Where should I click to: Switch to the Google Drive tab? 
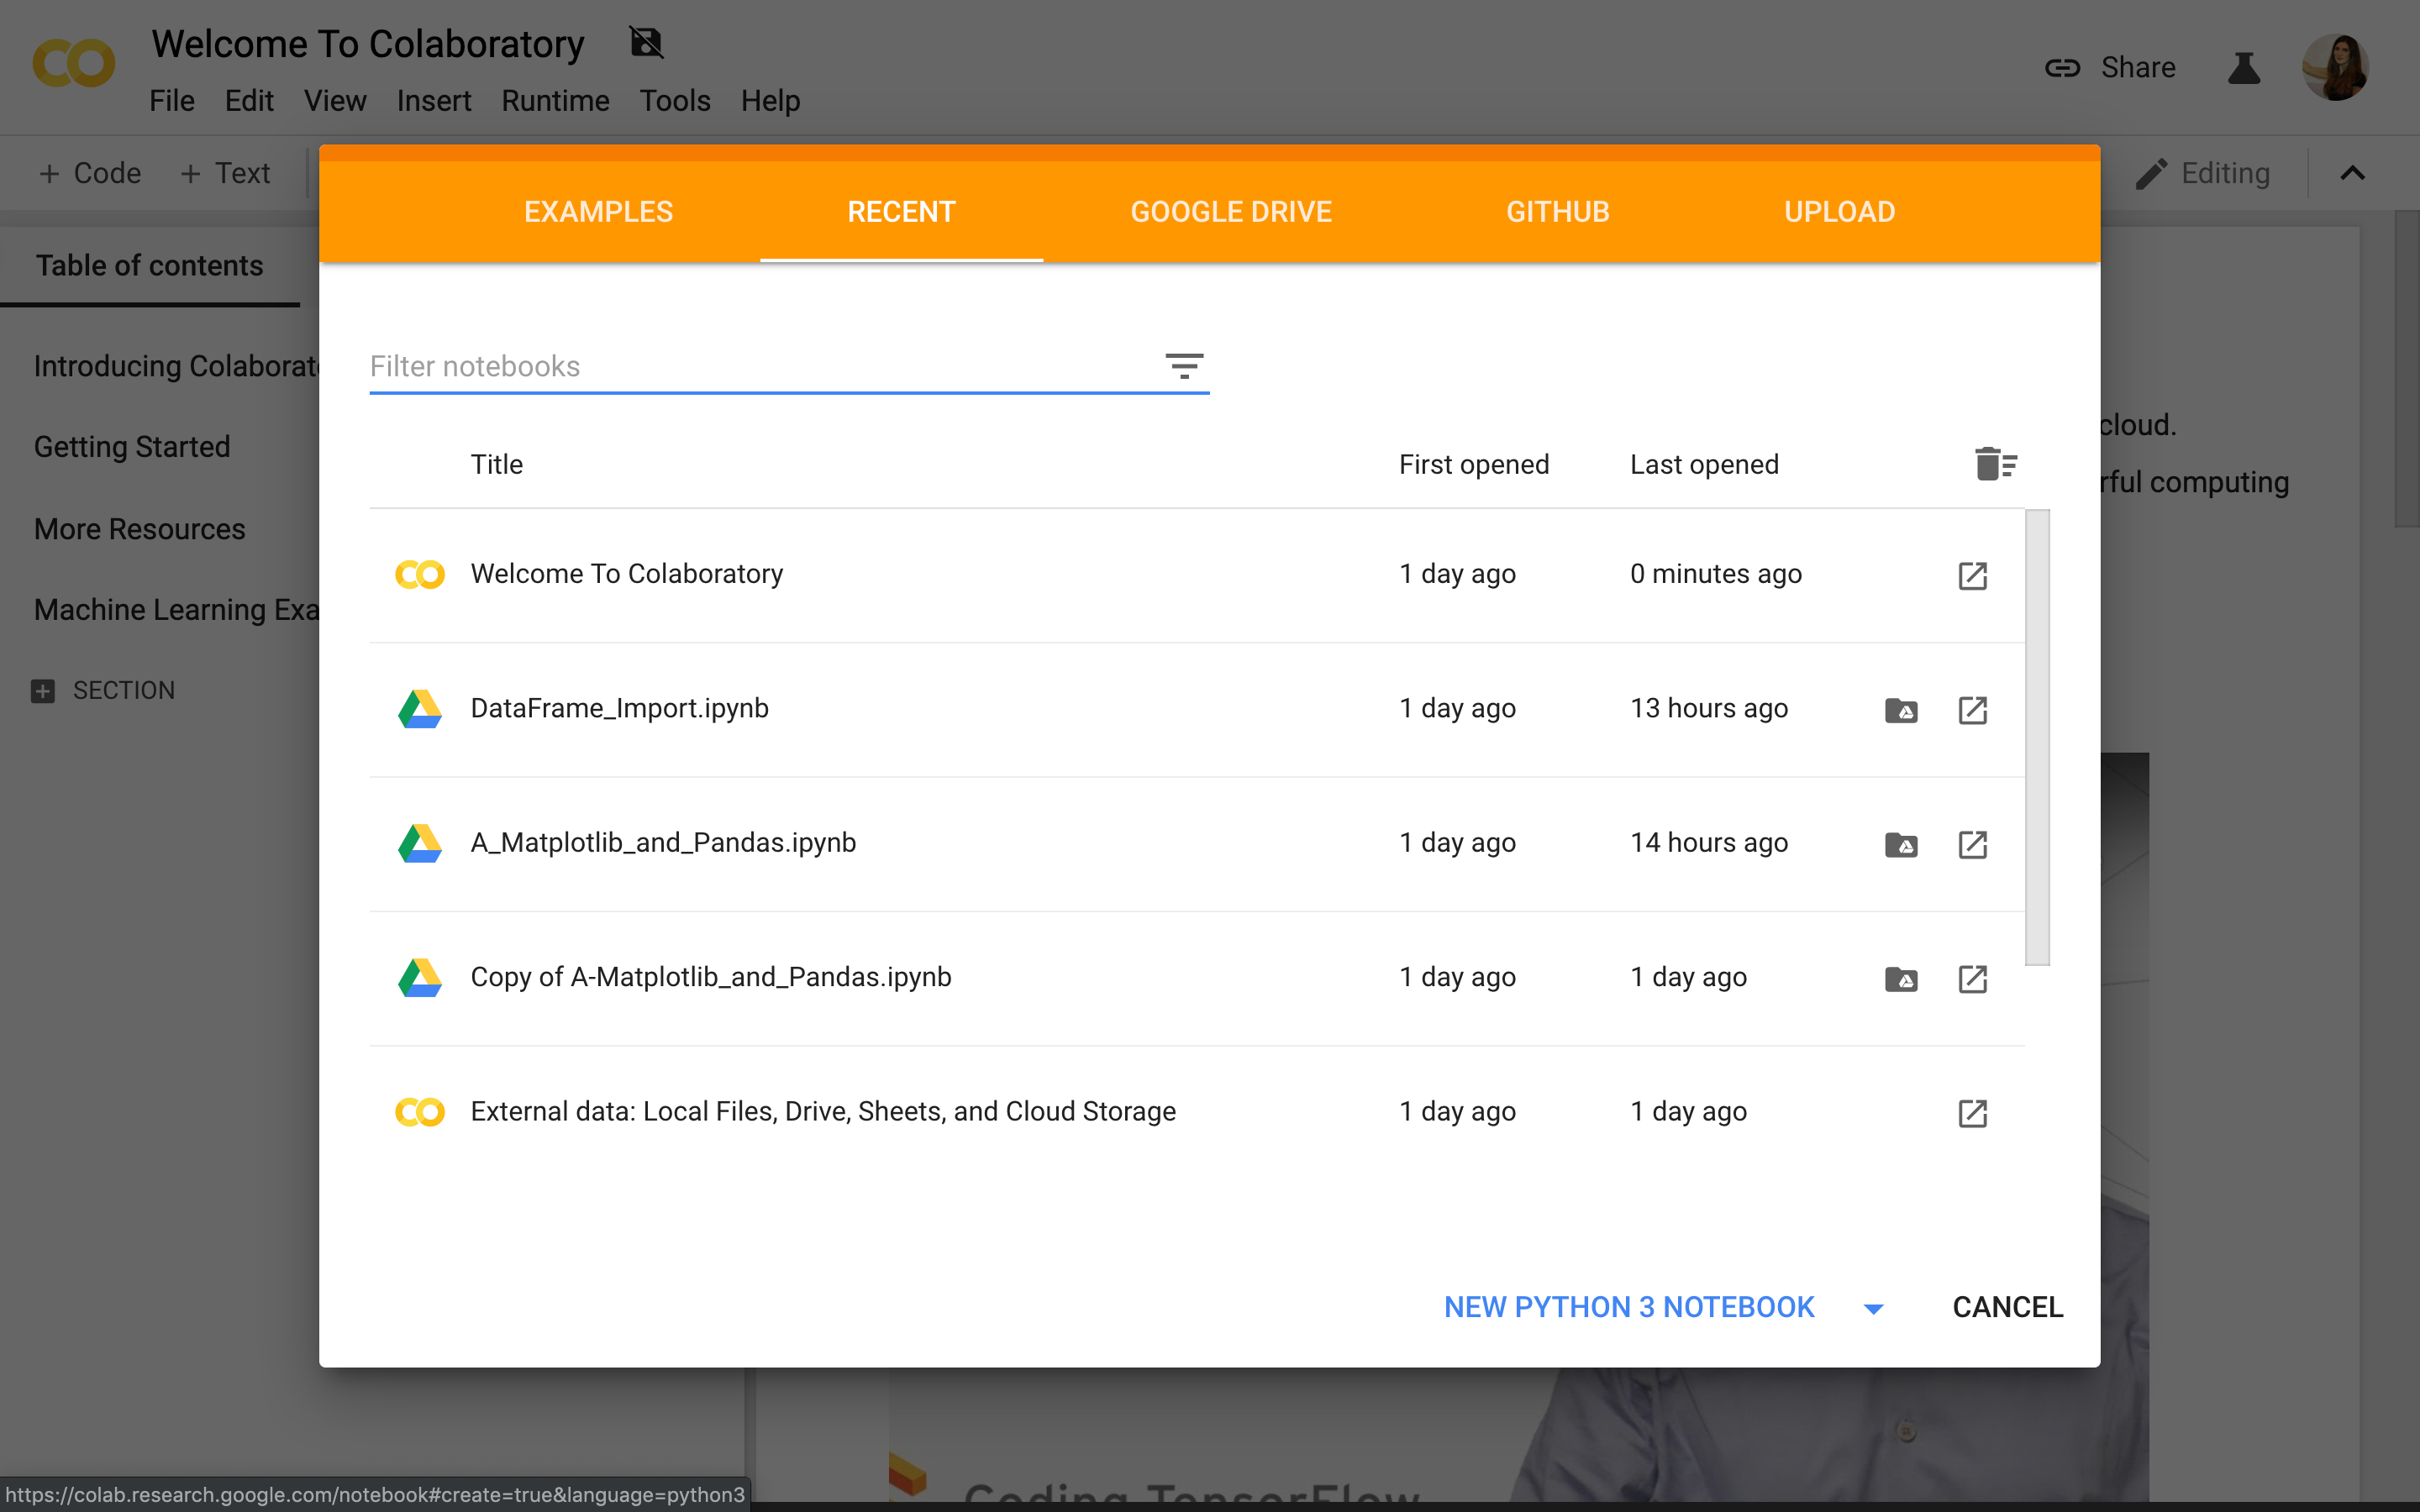coord(1230,212)
